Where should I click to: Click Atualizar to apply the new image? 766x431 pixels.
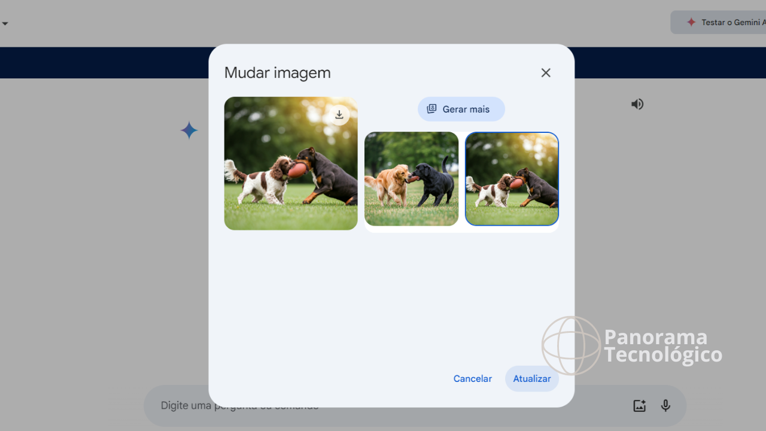[x=531, y=378]
